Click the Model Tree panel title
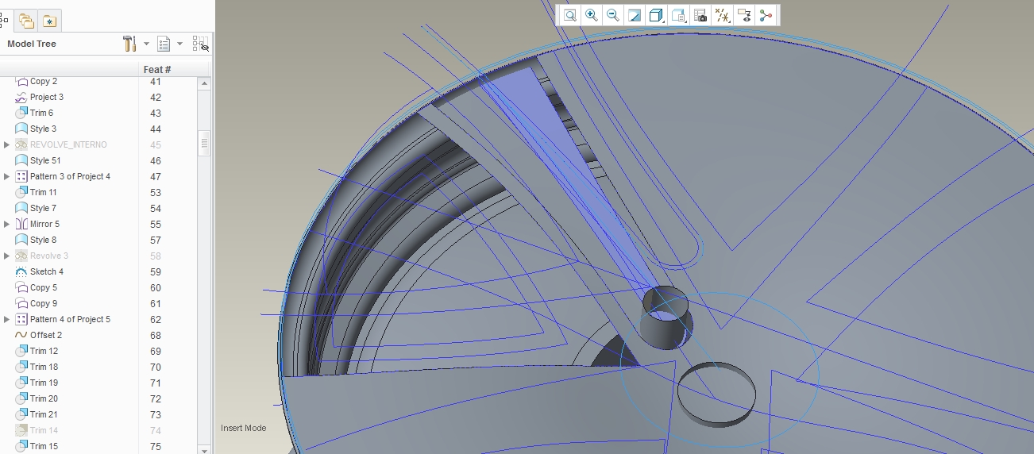The width and height of the screenshot is (1034, 454). 32,44
